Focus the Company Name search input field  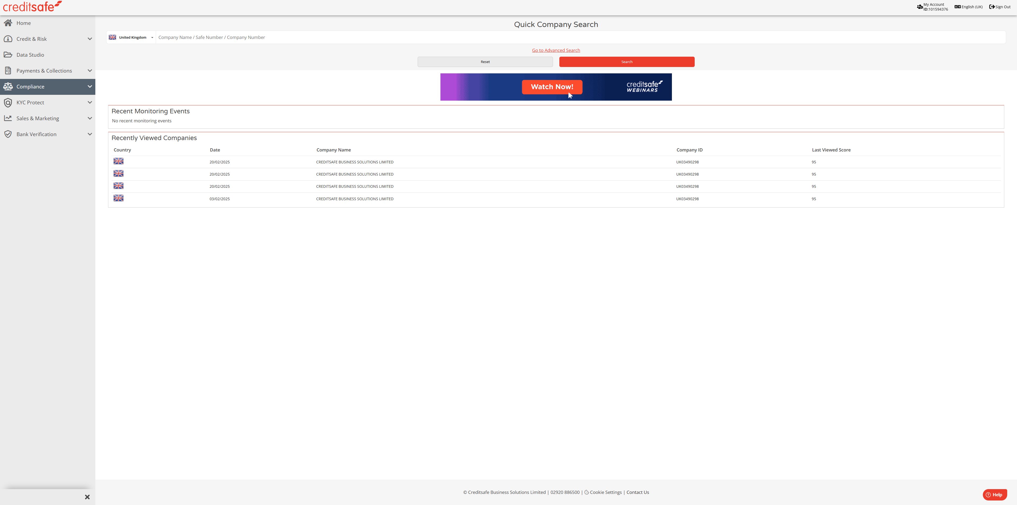pos(580,38)
